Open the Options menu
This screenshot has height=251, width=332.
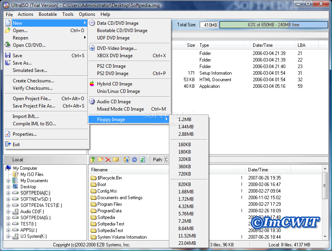(x=87, y=14)
